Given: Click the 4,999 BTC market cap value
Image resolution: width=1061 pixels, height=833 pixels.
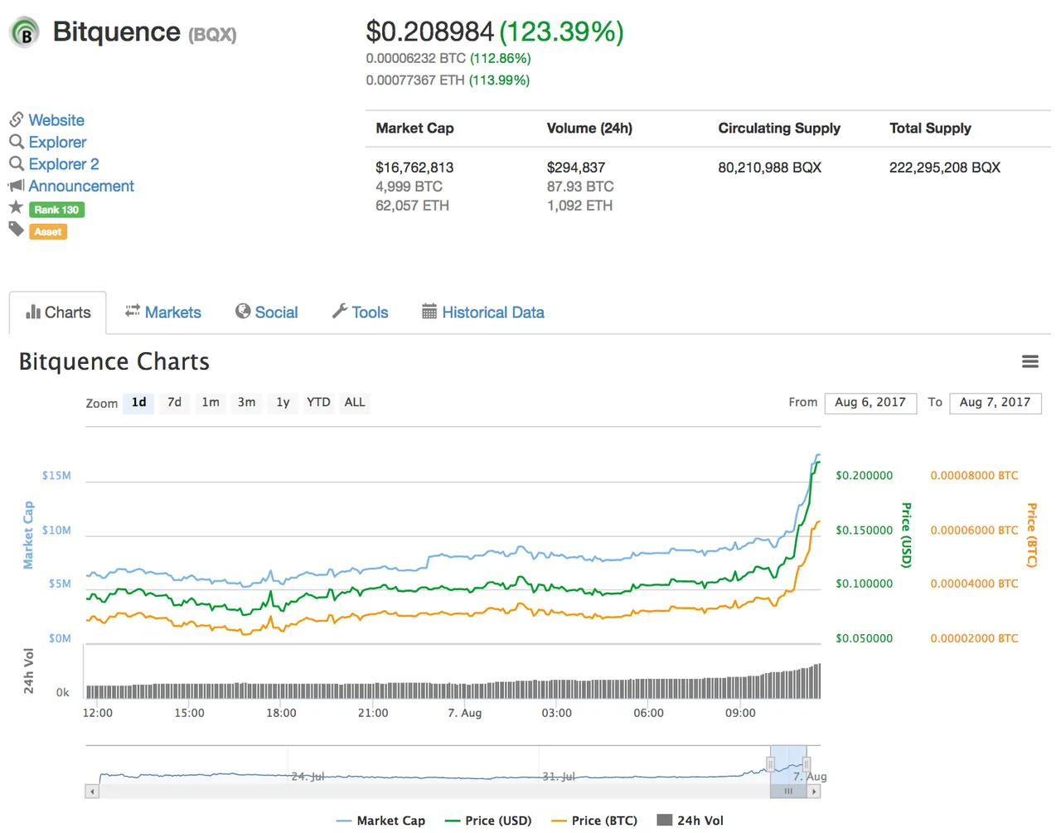Looking at the screenshot, I should [409, 186].
